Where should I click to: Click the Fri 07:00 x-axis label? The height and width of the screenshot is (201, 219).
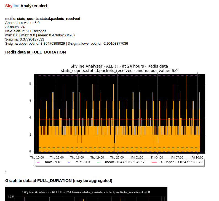coord(177,157)
